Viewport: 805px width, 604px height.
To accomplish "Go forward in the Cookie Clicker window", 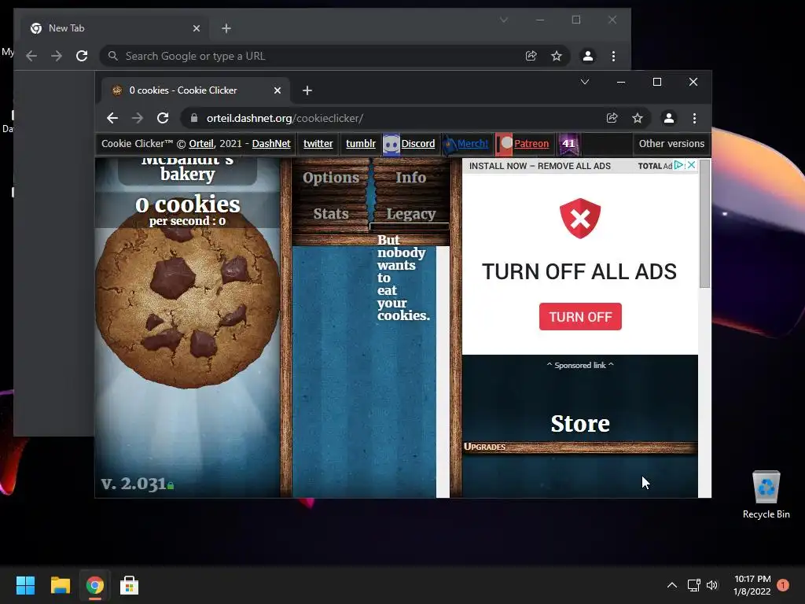I will click(137, 118).
